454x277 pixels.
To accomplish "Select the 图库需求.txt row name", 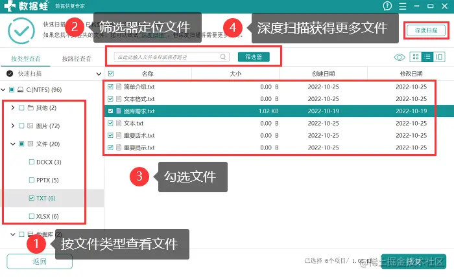I will click(139, 111).
